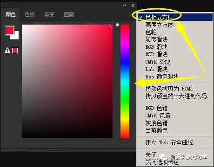Click the white background color swatch
This screenshot has width=214, height=167.
pyautogui.click(x=16, y=37)
